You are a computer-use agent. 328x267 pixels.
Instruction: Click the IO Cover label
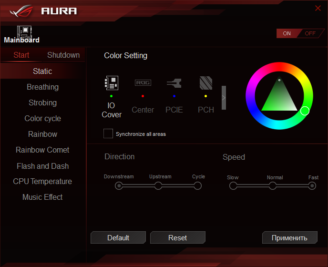click(112, 110)
